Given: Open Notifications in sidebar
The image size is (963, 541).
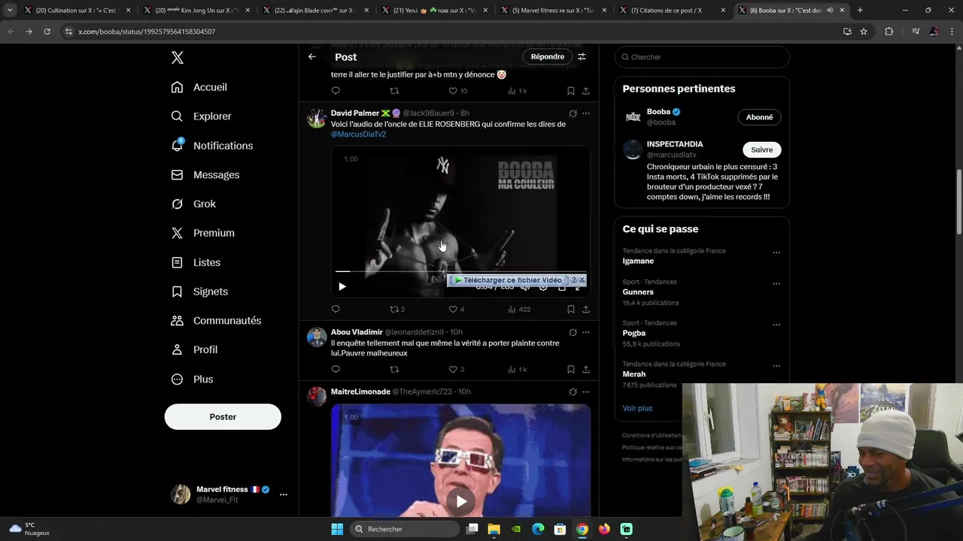Looking at the screenshot, I should pos(212,146).
